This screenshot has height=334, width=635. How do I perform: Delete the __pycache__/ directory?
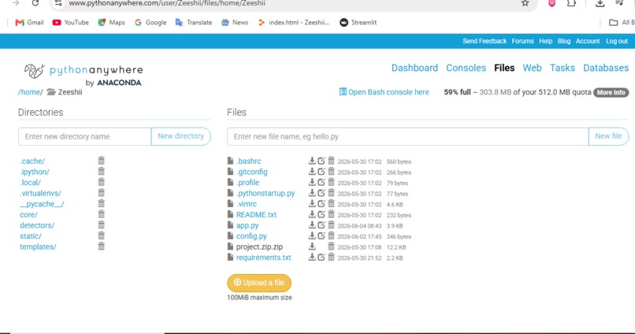click(x=102, y=204)
